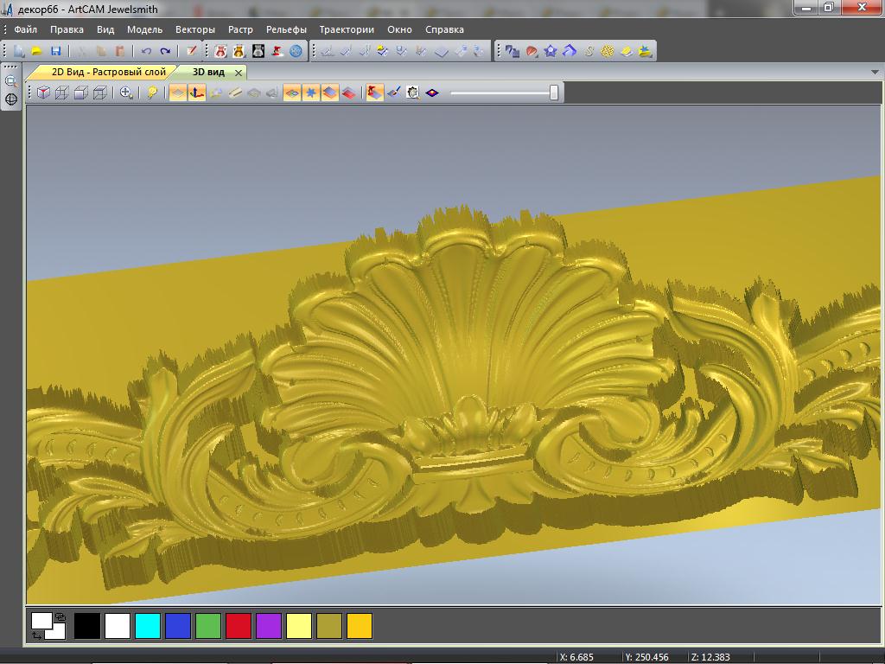Toggle the blue star on orange button
Image resolution: width=885 pixels, height=664 pixels.
coord(311,93)
